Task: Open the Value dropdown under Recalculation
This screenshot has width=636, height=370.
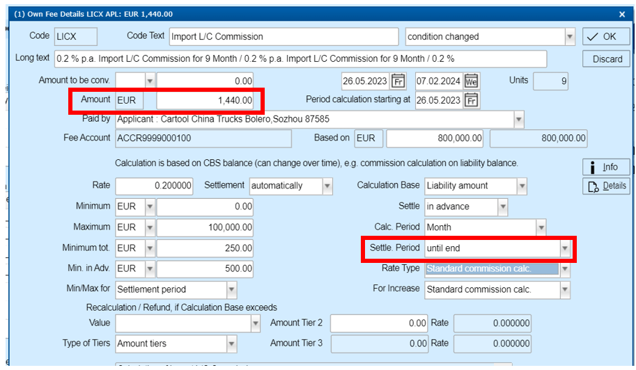Action: [256, 323]
